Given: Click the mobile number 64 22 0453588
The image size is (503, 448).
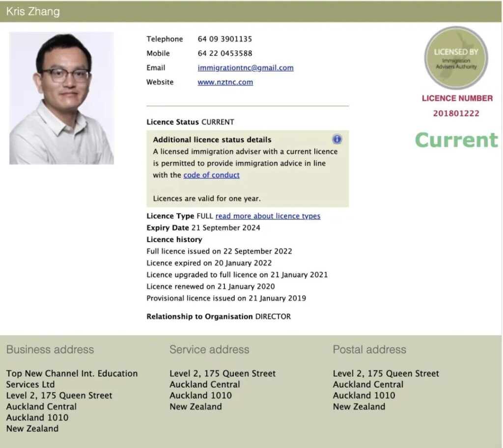Looking at the screenshot, I should pyautogui.click(x=225, y=53).
